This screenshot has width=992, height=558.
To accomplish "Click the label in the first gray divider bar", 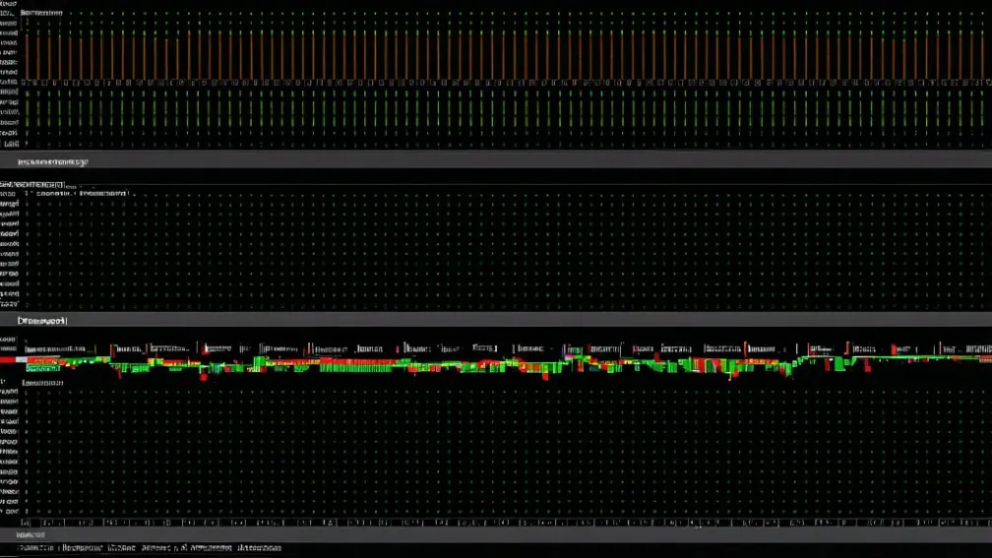I will (x=52, y=160).
